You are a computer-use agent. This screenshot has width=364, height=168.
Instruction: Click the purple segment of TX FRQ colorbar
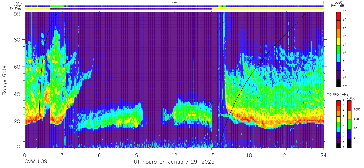(339, 140)
